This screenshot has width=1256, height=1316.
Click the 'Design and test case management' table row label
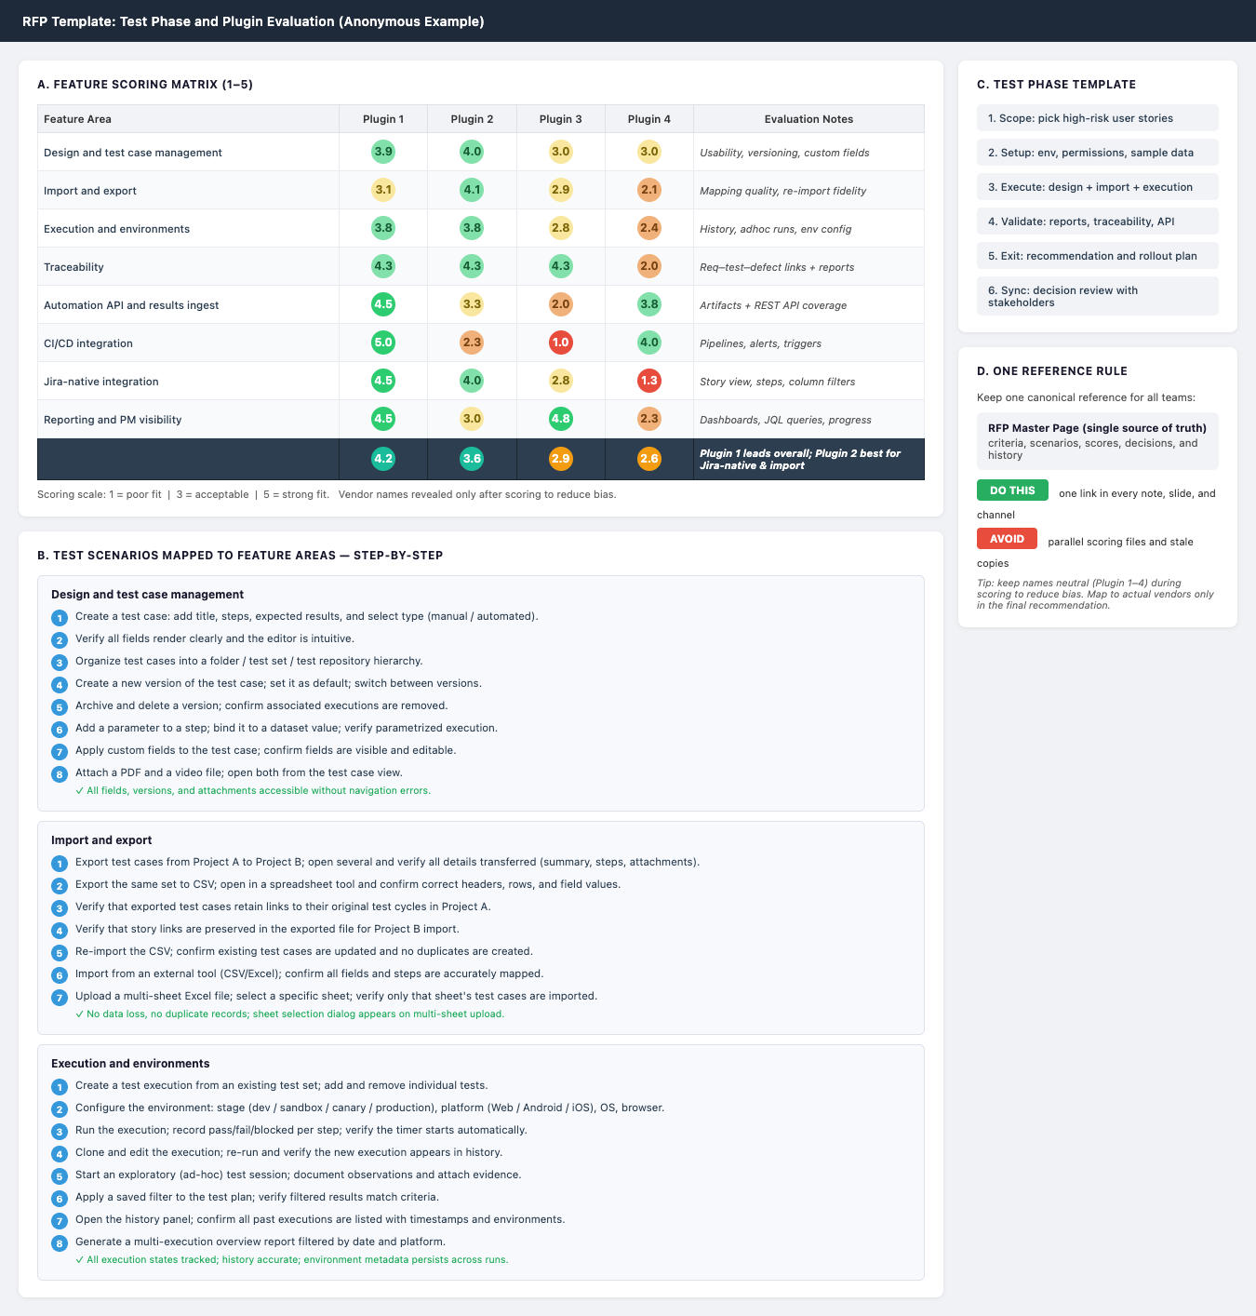(x=133, y=153)
